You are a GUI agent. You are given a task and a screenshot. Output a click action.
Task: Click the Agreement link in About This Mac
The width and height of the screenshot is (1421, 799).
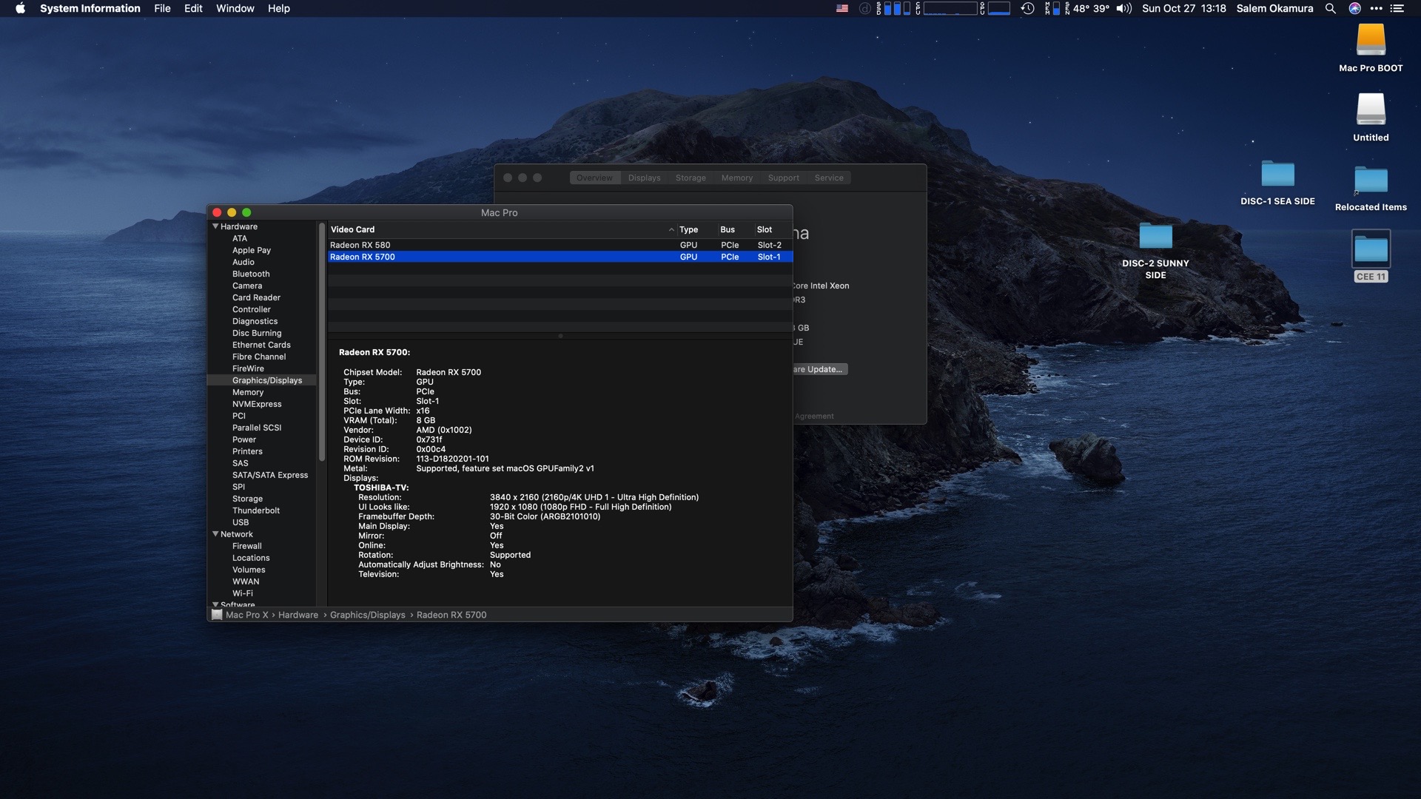click(814, 417)
